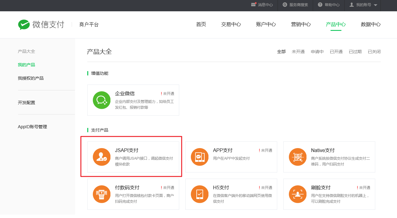Click 用户在APP中发起支付 description
The image size is (397, 218).
(x=231, y=158)
